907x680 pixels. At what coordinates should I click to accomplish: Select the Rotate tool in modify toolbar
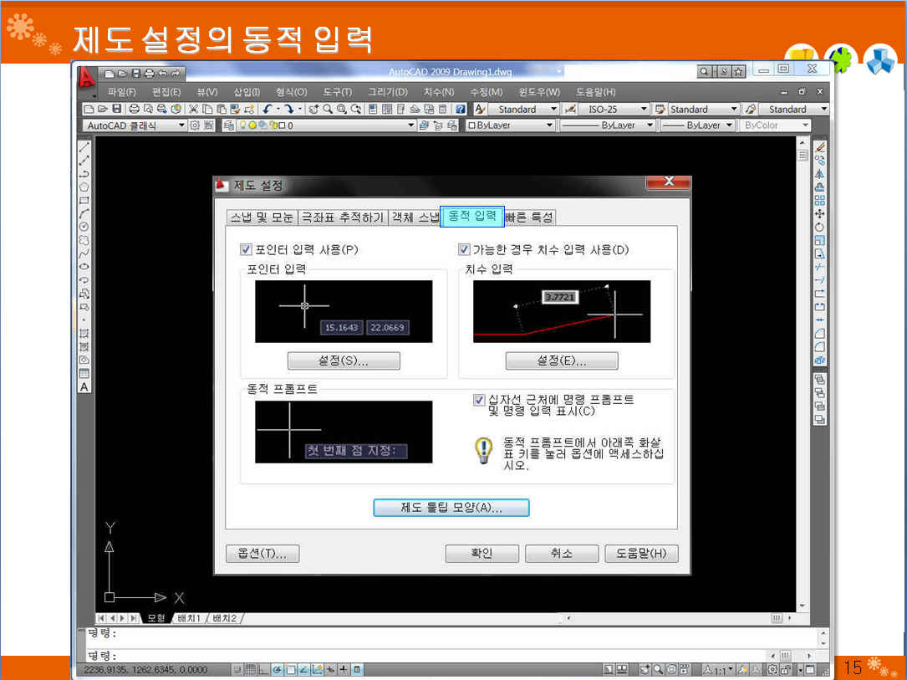pyautogui.click(x=820, y=227)
